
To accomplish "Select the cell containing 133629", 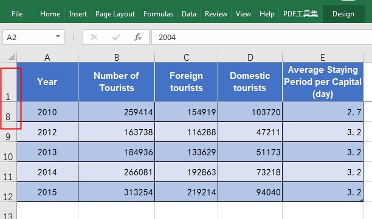I will point(186,152).
